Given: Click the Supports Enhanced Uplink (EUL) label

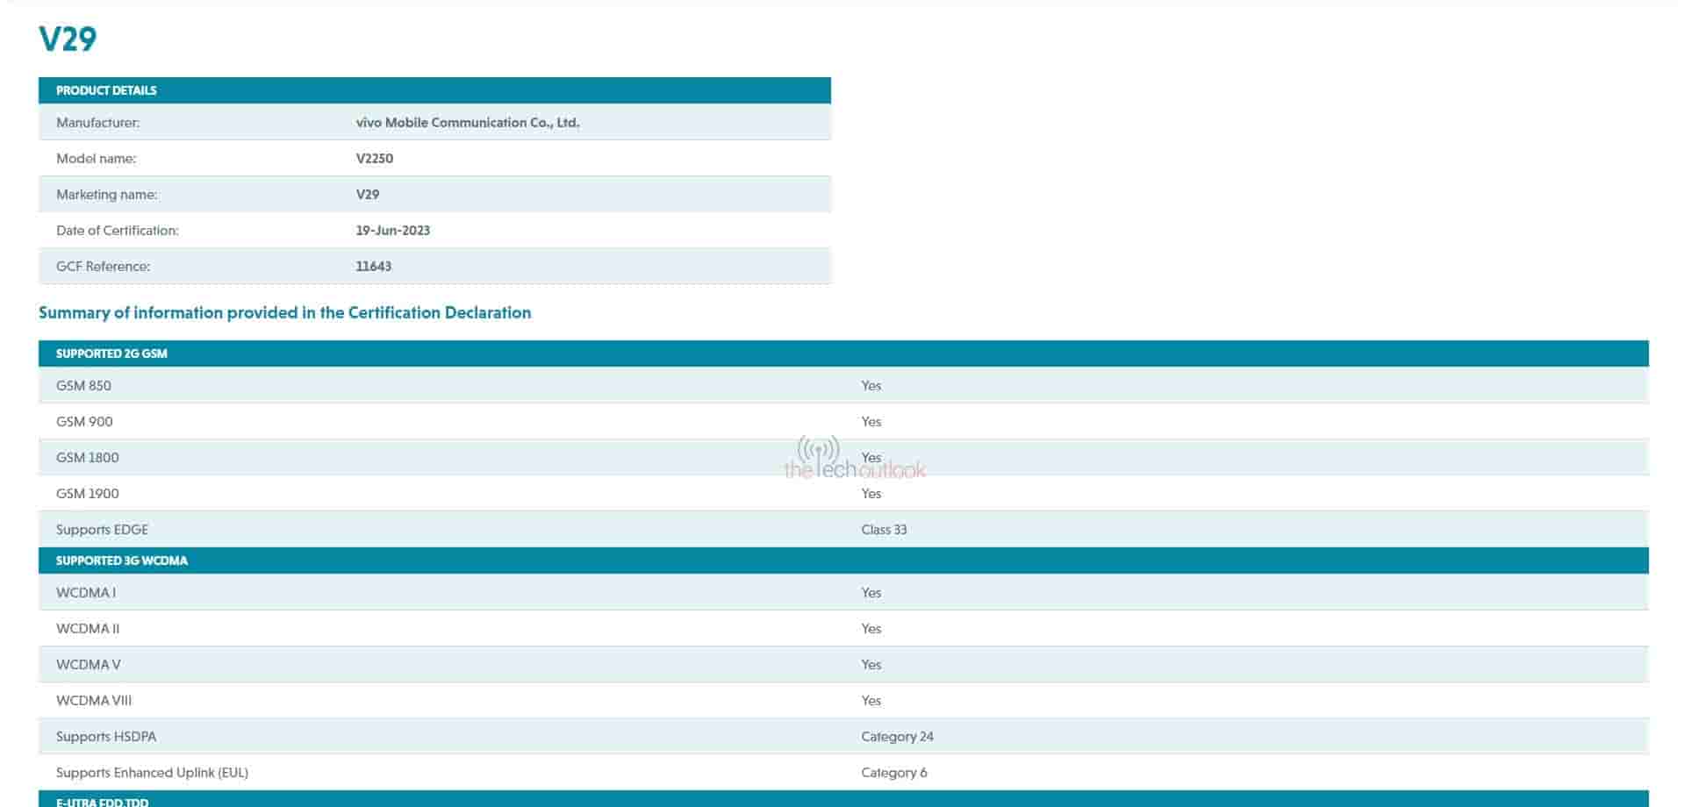Looking at the screenshot, I should 152,773.
